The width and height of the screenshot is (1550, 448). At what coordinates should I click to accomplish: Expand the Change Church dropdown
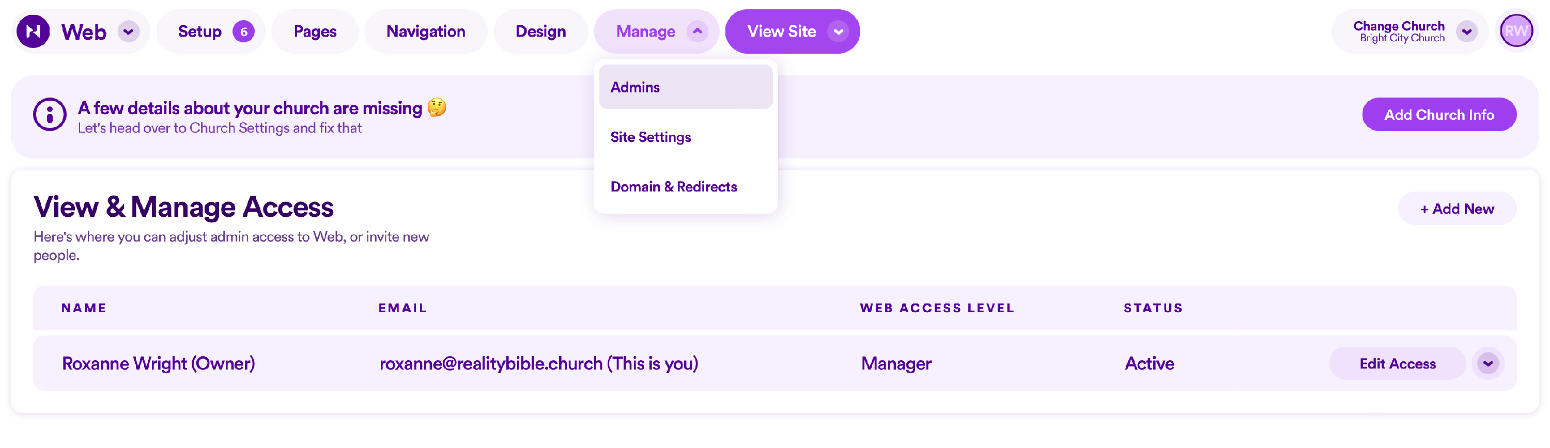pos(1466,31)
